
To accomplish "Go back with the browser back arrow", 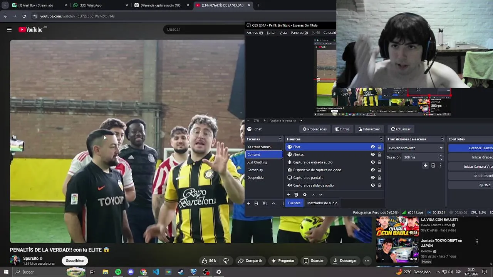I will coord(5,16).
